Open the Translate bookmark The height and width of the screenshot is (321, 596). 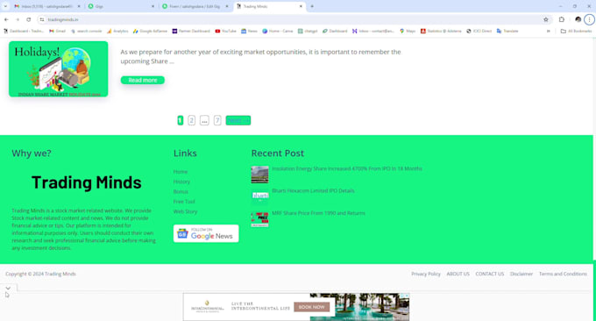tap(507, 31)
